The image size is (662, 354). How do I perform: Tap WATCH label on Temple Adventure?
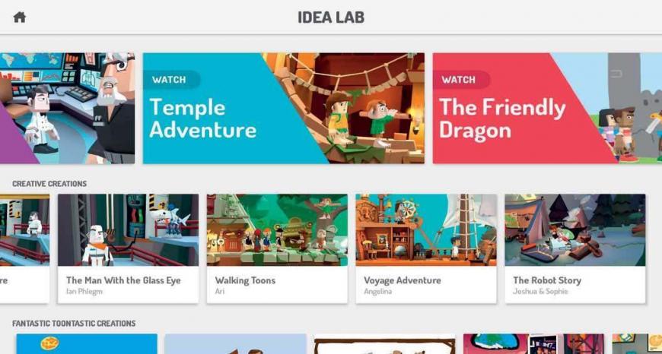pyautogui.click(x=169, y=80)
